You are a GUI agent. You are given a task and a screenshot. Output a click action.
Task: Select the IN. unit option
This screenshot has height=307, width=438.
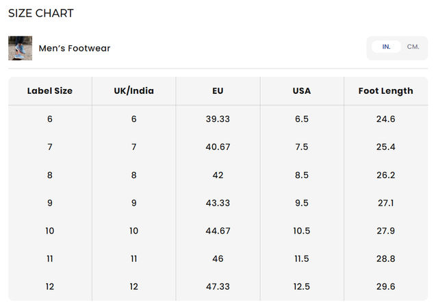pyautogui.click(x=386, y=47)
